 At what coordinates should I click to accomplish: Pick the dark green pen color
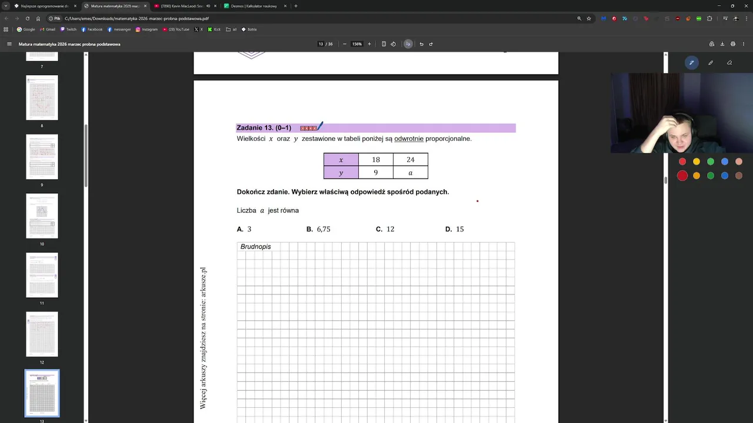click(x=711, y=176)
